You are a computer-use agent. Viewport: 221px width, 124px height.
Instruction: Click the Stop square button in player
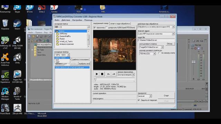tap(102, 74)
